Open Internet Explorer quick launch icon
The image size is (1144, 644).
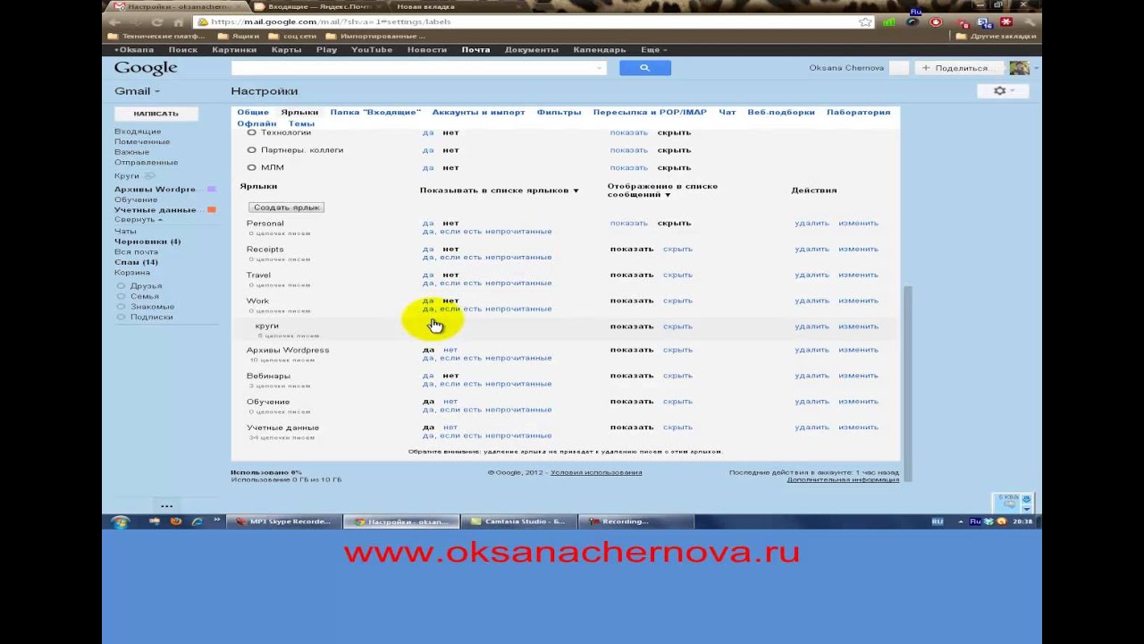[197, 521]
